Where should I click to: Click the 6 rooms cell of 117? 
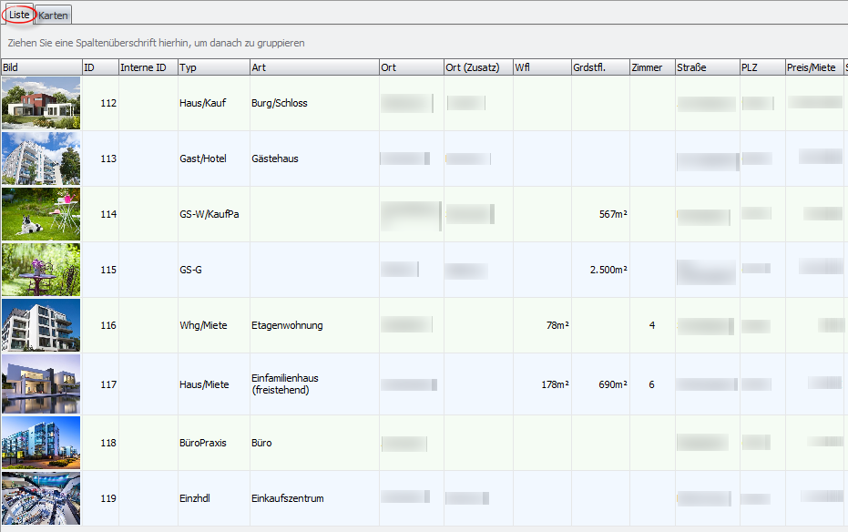pyautogui.click(x=652, y=384)
